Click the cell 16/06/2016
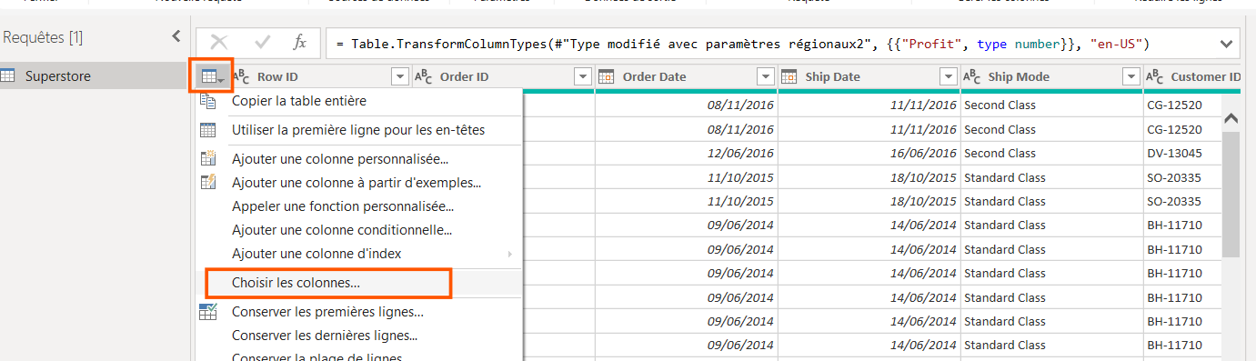Viewport: 1256px width, 361px height. [869, 153]
